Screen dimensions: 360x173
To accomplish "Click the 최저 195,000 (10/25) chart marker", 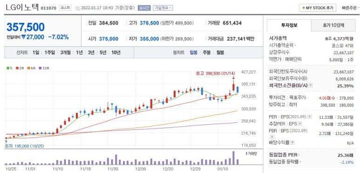I will click(25, 146).
